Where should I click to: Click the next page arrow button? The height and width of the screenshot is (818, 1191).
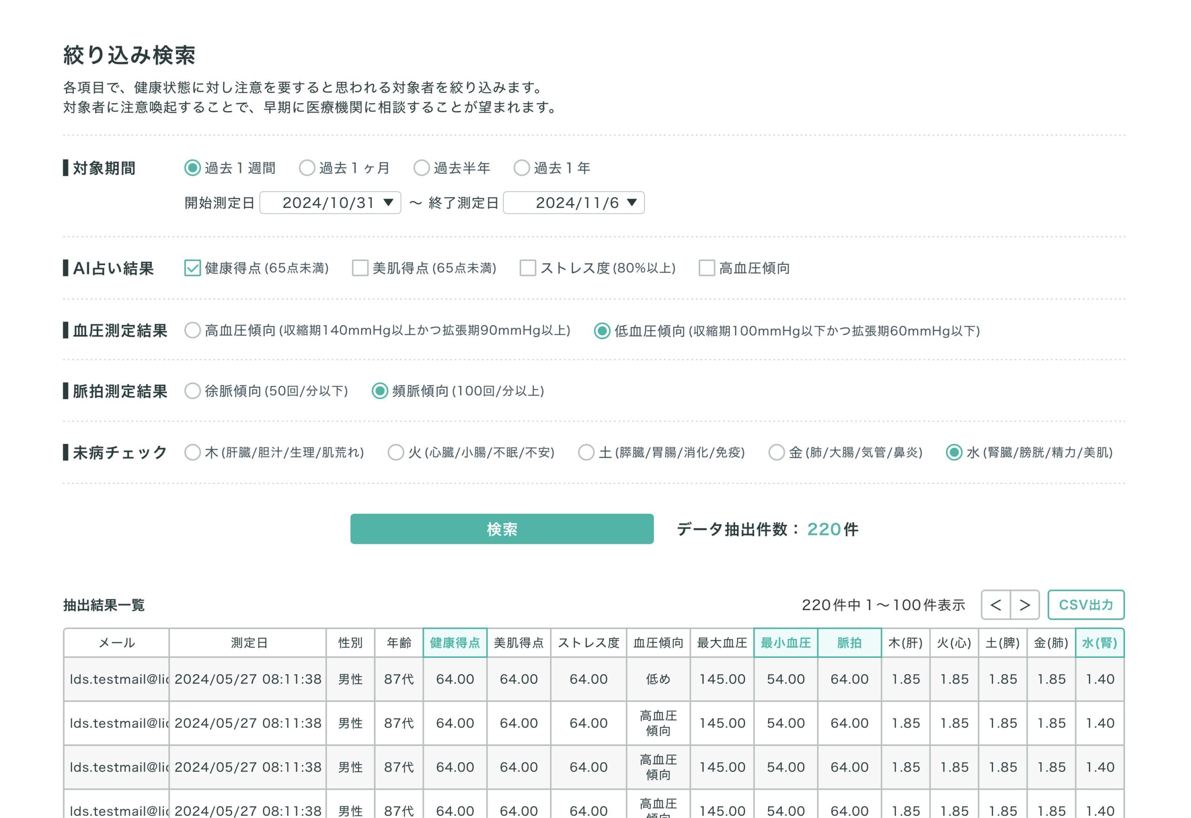pyautogui.click(x=1024, y=605)
